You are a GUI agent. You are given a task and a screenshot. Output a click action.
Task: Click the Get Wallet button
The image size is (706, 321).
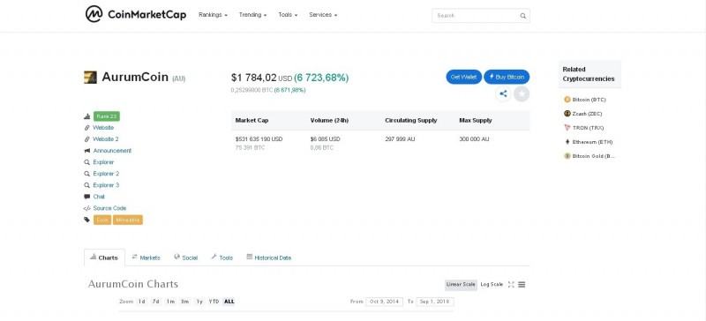click(x=464, y=77)
